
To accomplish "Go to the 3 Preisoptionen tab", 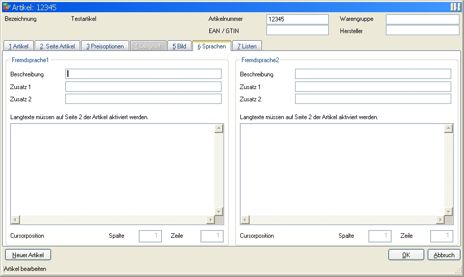I will tap(105, 46).
